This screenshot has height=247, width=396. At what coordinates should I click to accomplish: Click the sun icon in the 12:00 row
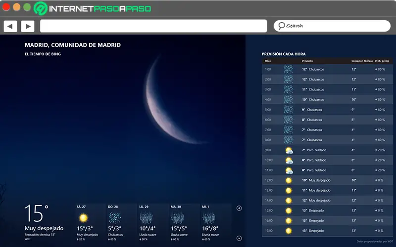point(289,180)
